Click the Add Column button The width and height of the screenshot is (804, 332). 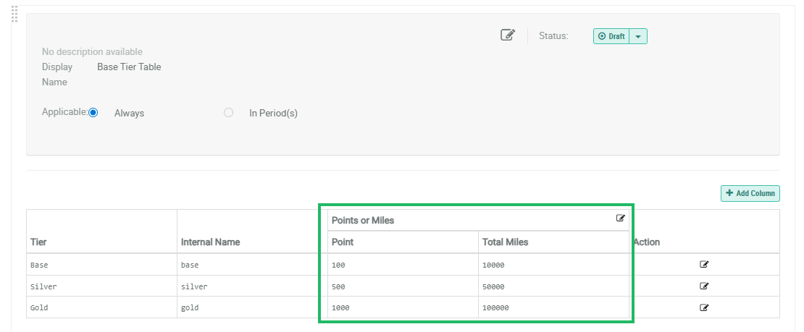pyautogui.click(x=750, y=193)
